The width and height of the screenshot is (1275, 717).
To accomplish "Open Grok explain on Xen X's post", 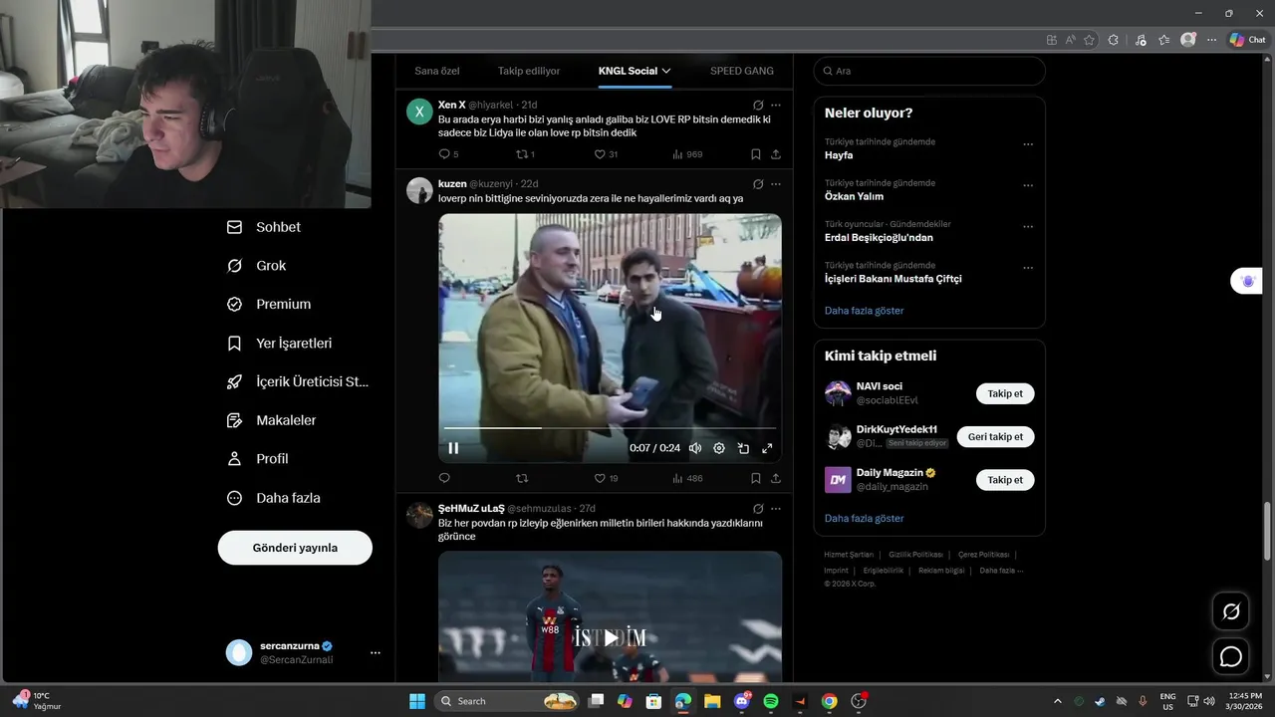I will (x=758, y=105).
